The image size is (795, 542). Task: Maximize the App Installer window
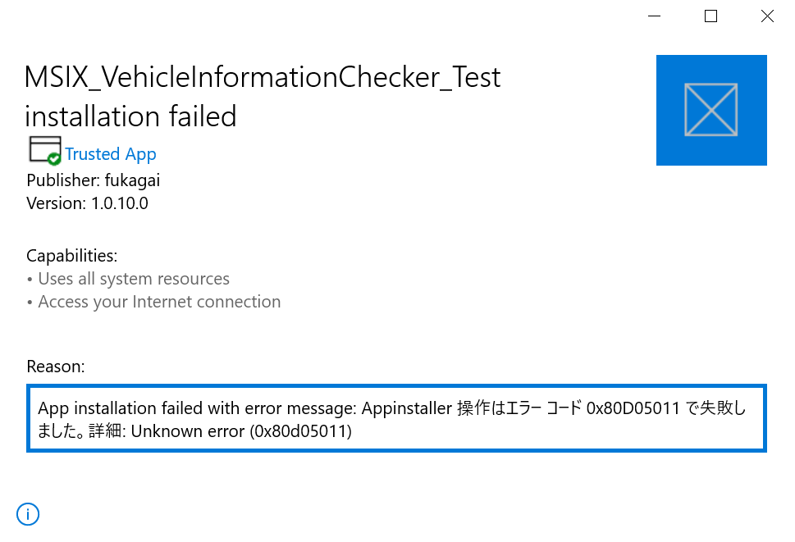point(710,16)
